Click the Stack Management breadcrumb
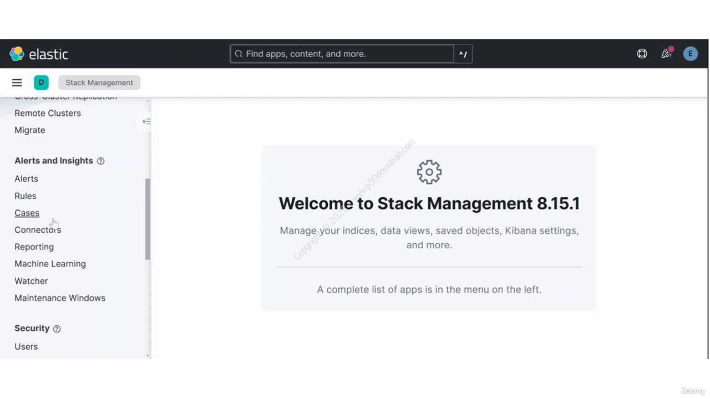 (99, 83)
